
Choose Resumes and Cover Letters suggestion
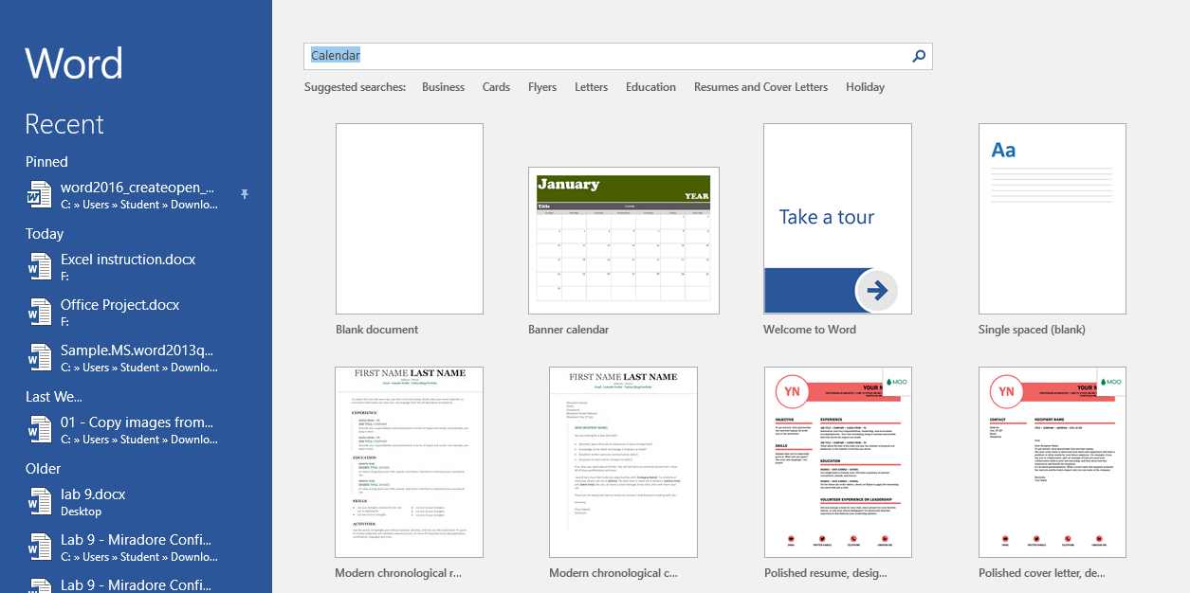(x=760, y=87)
